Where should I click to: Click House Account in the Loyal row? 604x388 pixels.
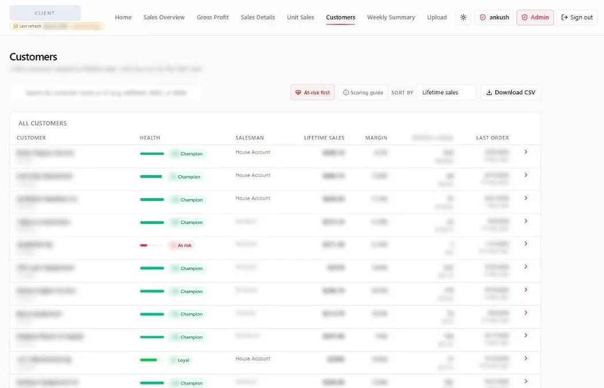253,358
